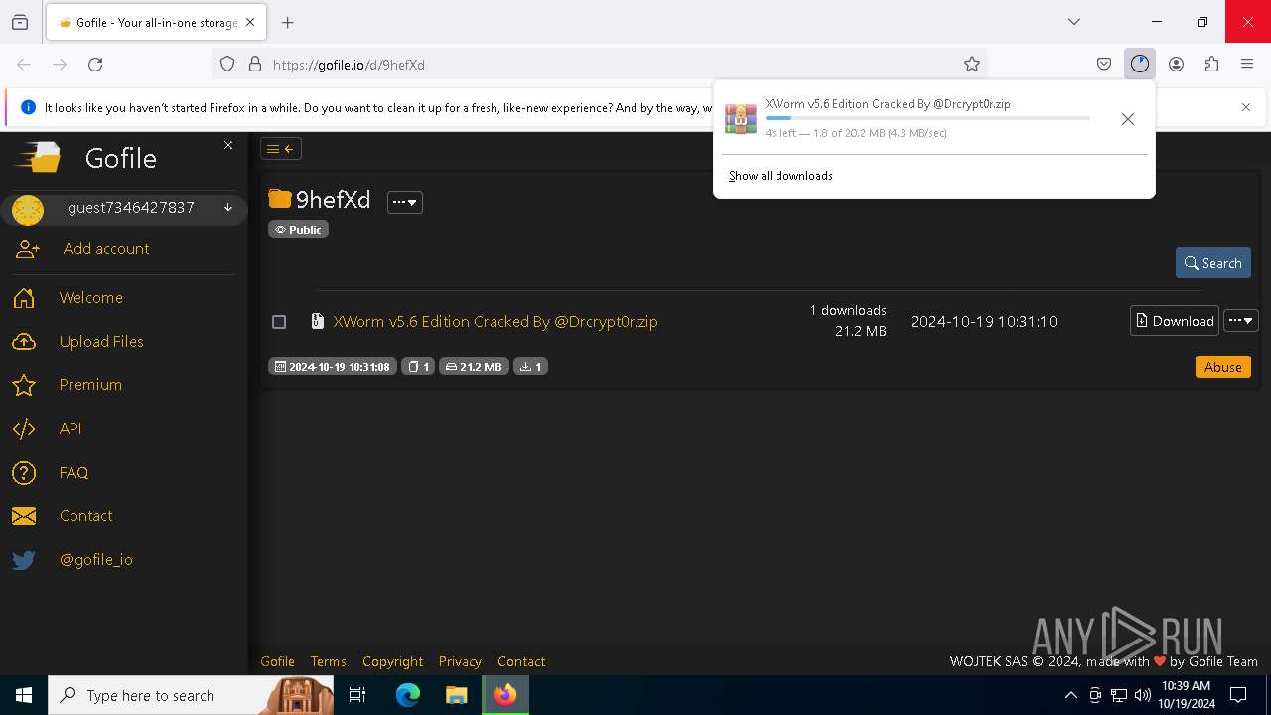The image size is (1271, 715).
Task: Click the folder creation date badge
Action: coord(333,367)
